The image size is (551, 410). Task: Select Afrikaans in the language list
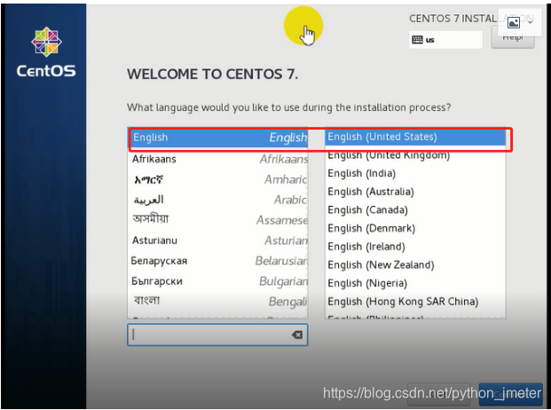coord(218,159)
